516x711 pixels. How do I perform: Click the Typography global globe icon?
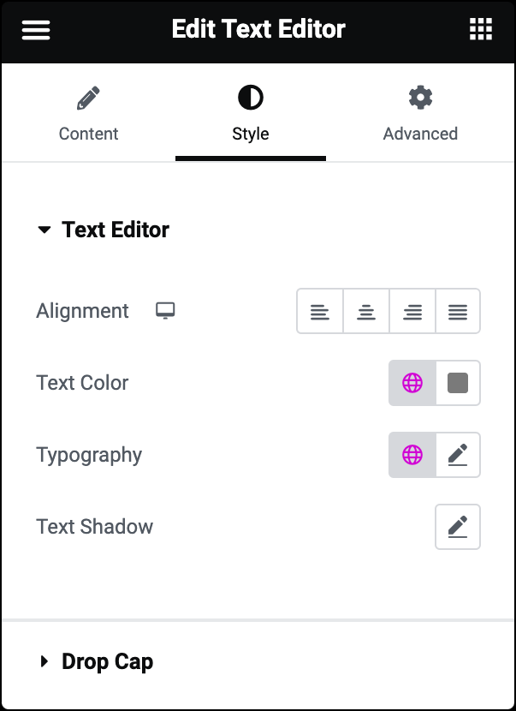412,455
